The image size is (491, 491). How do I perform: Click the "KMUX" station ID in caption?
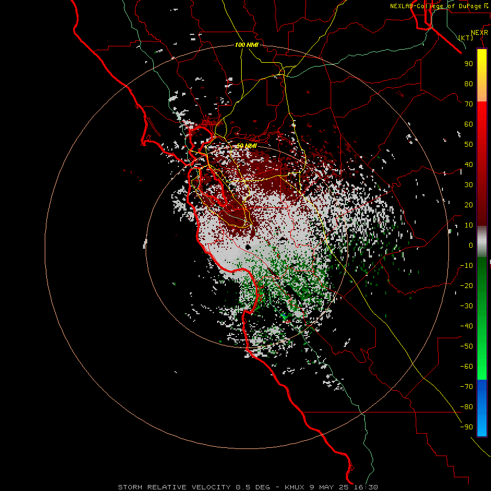295,487
